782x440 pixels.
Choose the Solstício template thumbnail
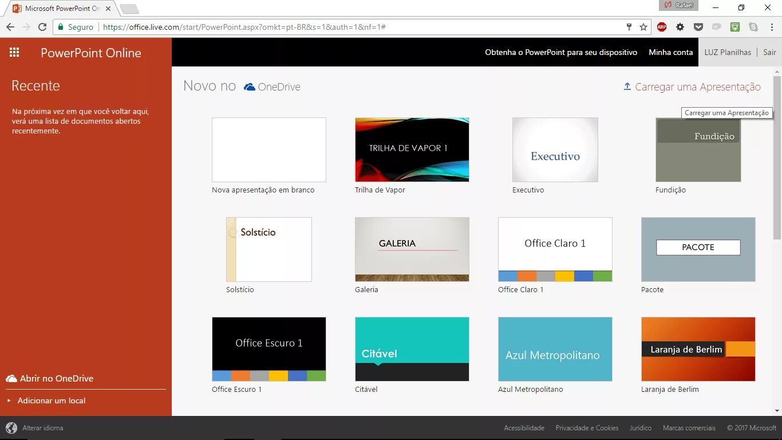269,249
